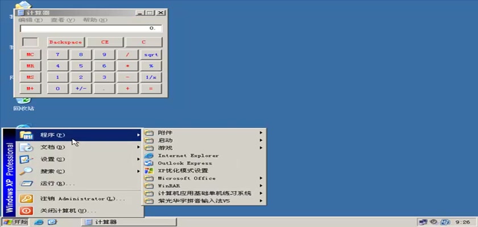Screen dimensions: 478x227
Task: Expand the 游戏 games submenu
Action: tap(204, 148)
